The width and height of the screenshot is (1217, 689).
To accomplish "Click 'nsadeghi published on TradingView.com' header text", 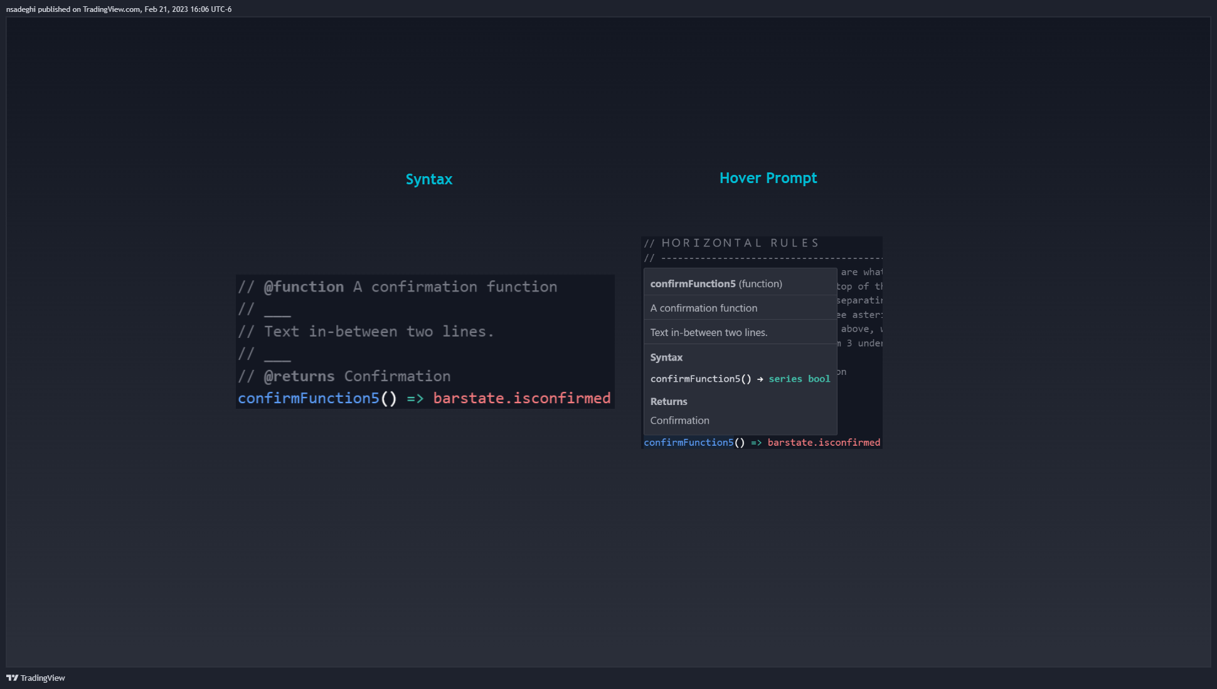I will click(x=73, y=9).
